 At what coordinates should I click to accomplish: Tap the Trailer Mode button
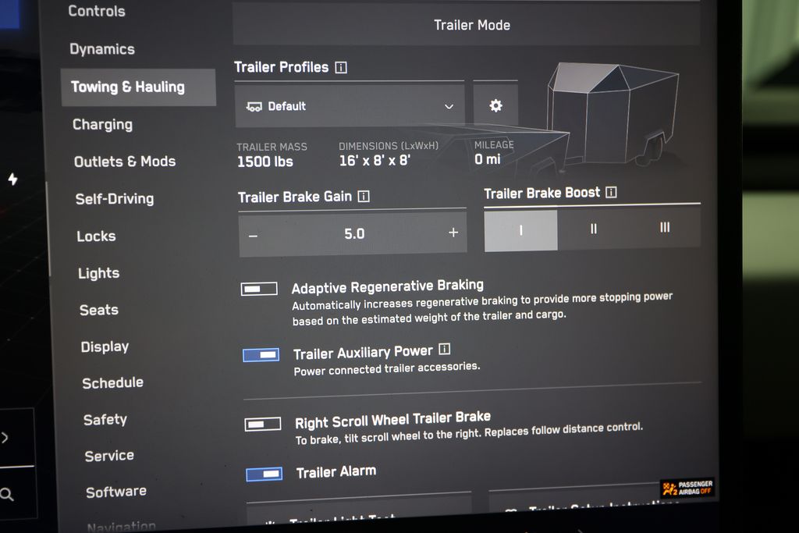click(467, 25)
